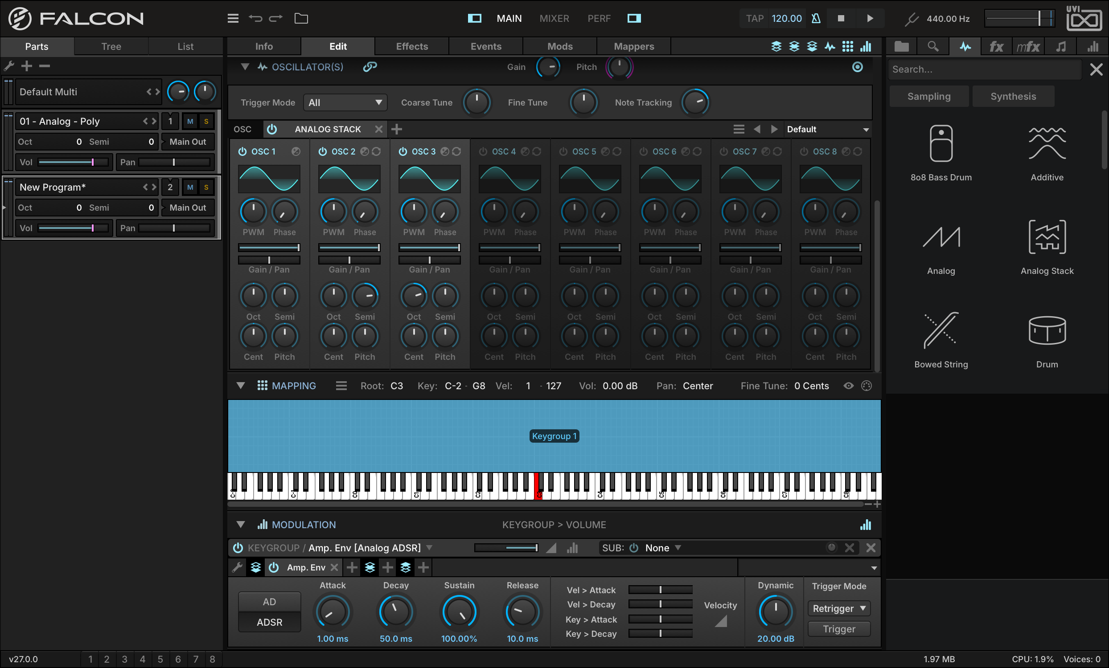The width and height of the screenshot is (1109, 668).
Task: Click the redo arrow icon
Action: click(x=276, y=18)
